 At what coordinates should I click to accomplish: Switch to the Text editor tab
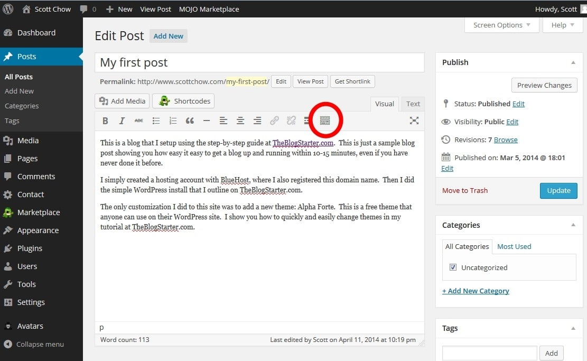(413, 104)
